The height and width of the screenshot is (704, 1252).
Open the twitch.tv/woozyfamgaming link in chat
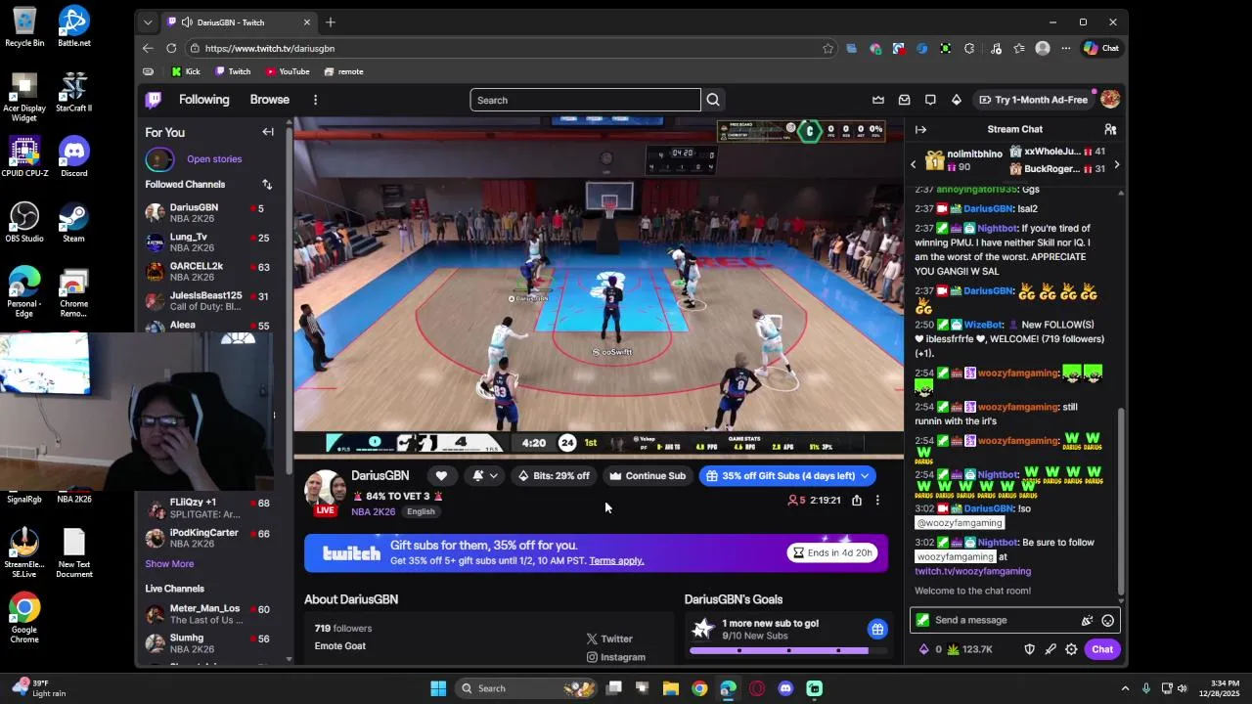(x=972, y=571)
